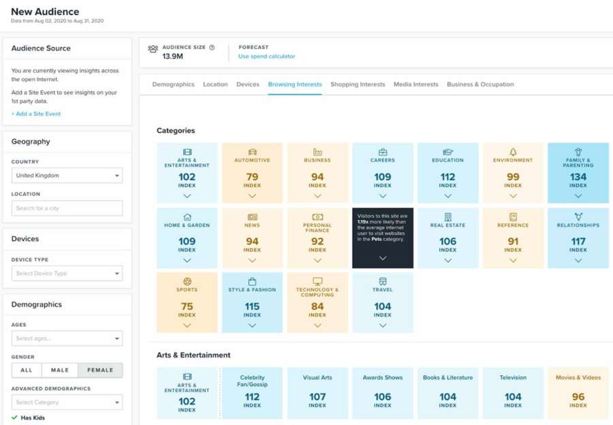Click the Search for a city field
Screen dimensions: 613x425
pyautogui.click(x=67, y=208)
